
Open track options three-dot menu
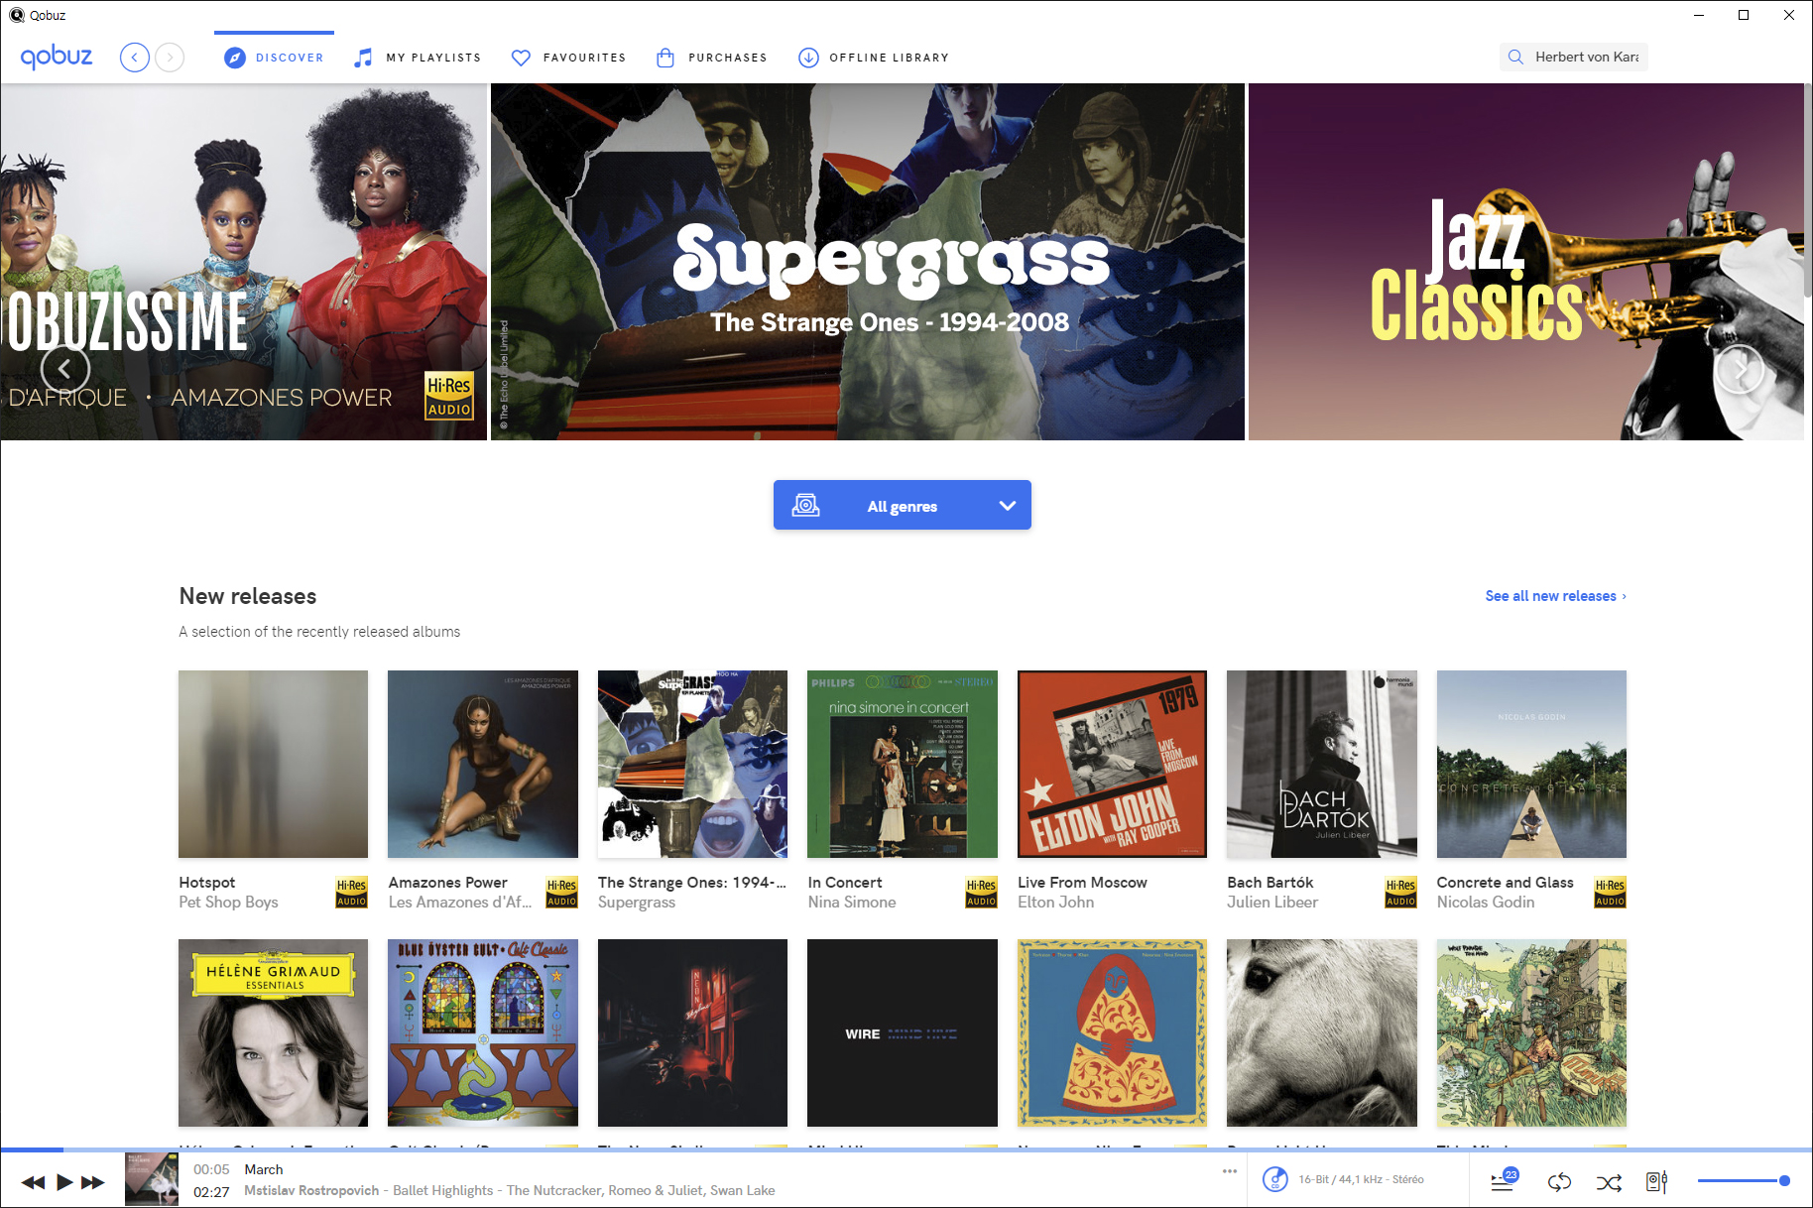click(1230, 1171)
